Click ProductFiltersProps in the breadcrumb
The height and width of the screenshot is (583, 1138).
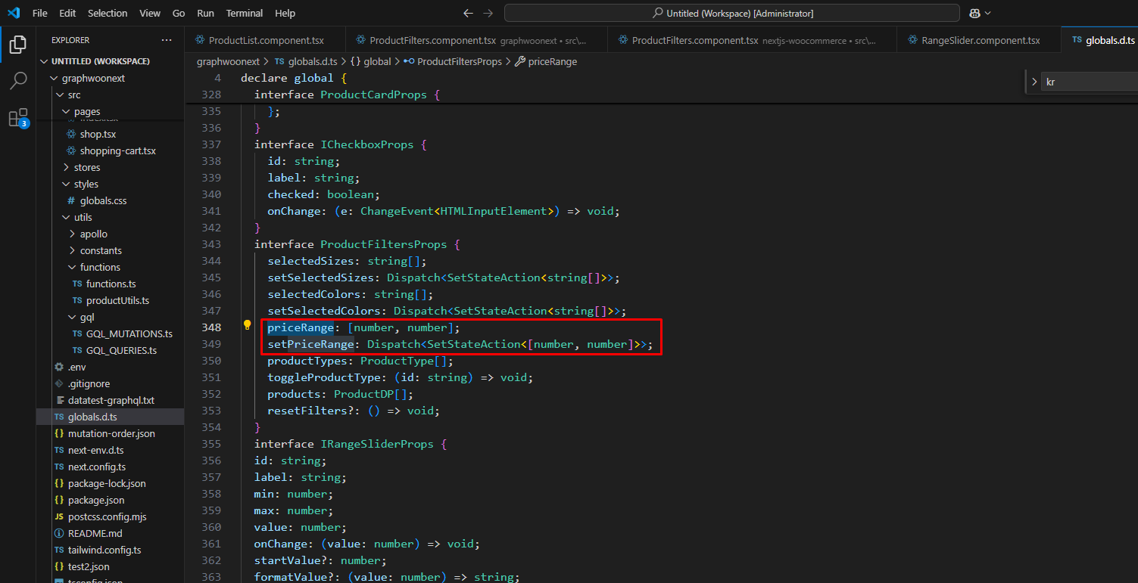(459, 61)
